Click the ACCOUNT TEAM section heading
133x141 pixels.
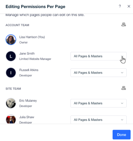tap(17, 25)
